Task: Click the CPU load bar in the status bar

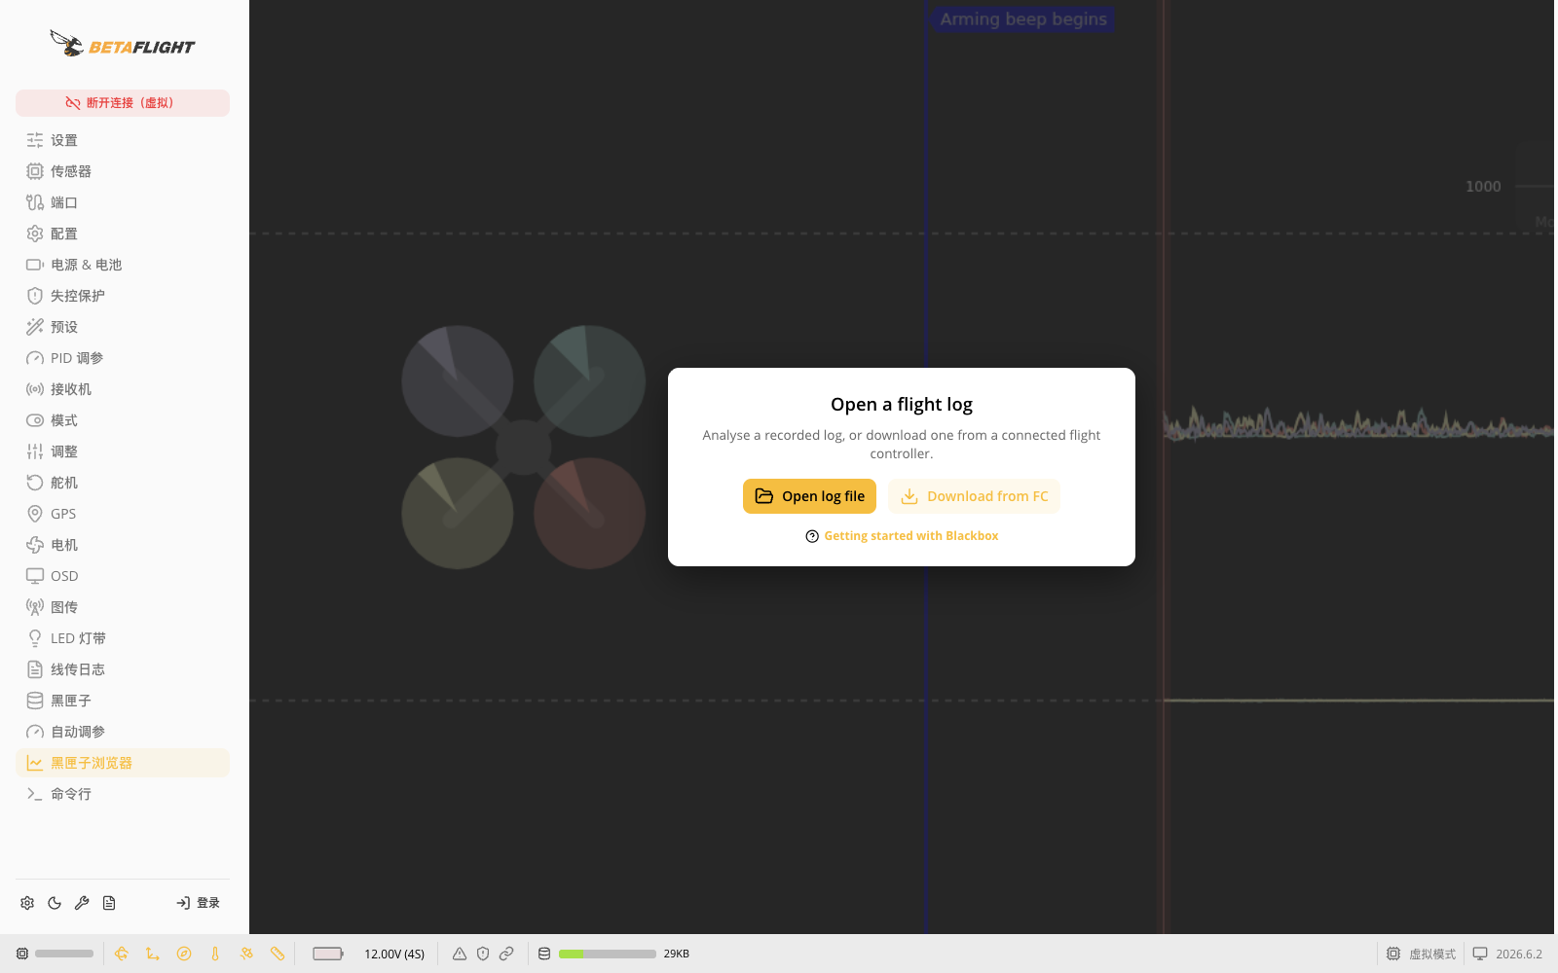Action: 64,954
